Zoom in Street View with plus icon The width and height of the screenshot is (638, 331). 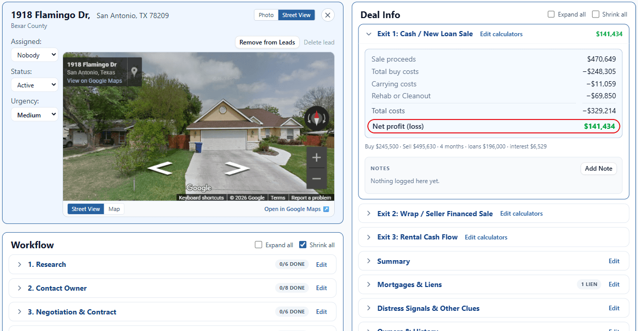[x=317, y=158]
